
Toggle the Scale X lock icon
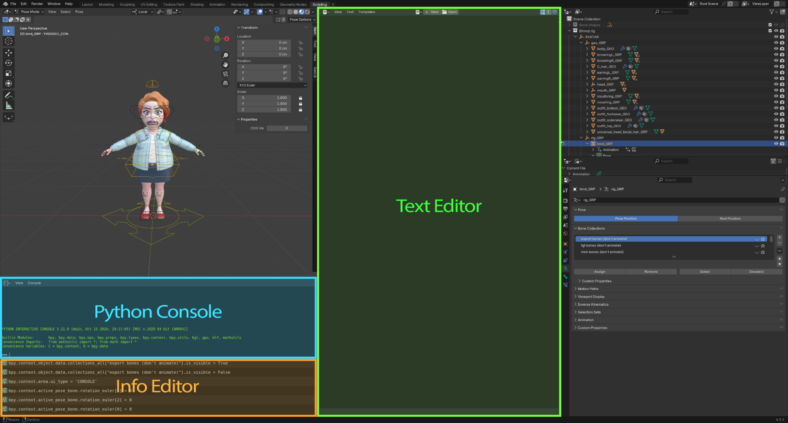tap(300, 98)
